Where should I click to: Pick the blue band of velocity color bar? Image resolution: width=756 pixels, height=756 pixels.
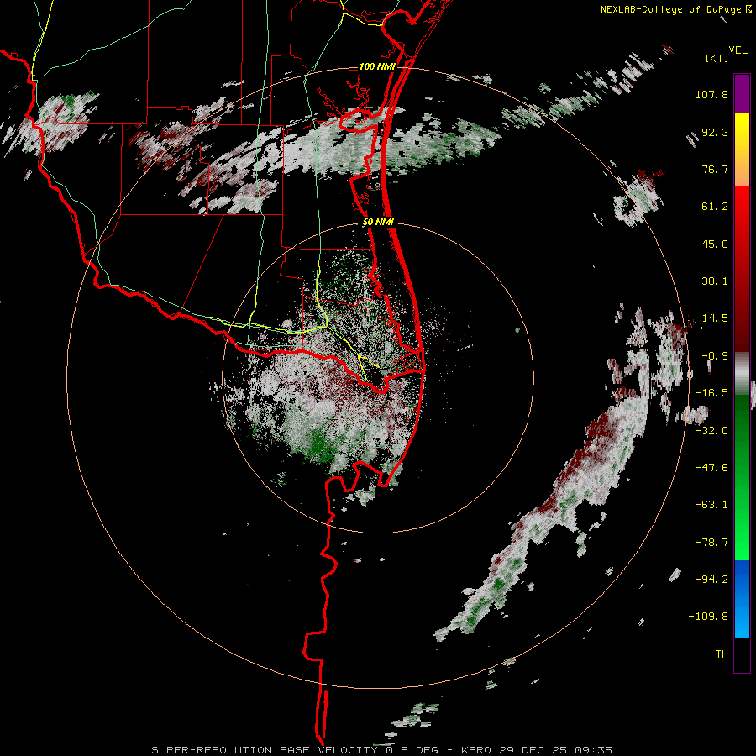[742, 599]
